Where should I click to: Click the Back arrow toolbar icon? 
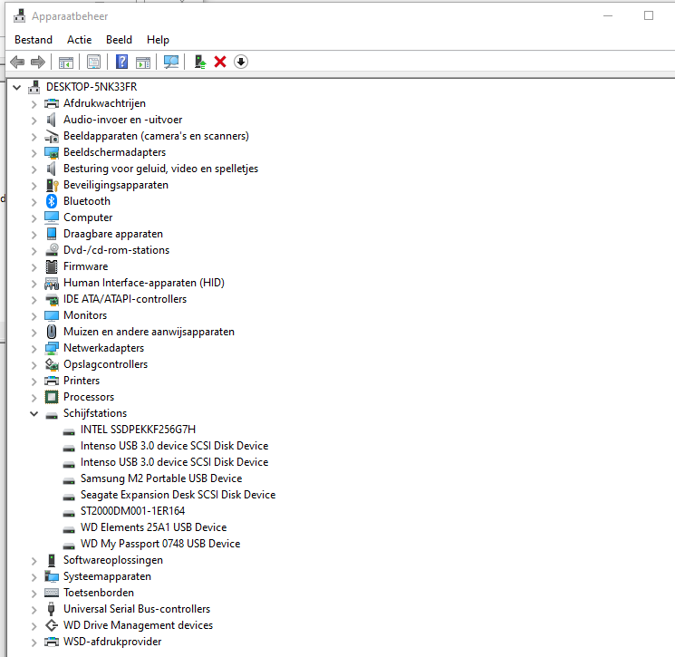17,62
